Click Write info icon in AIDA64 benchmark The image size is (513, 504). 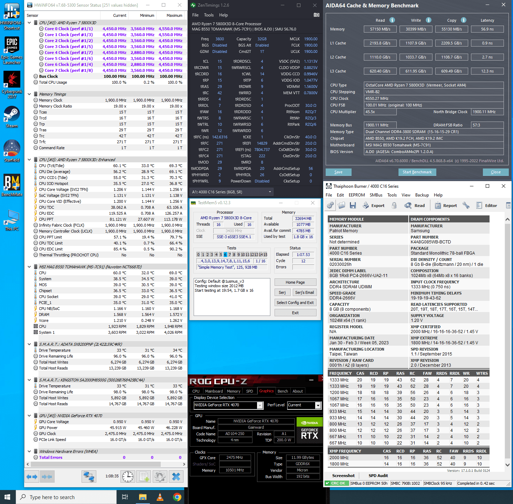[428, 20]
